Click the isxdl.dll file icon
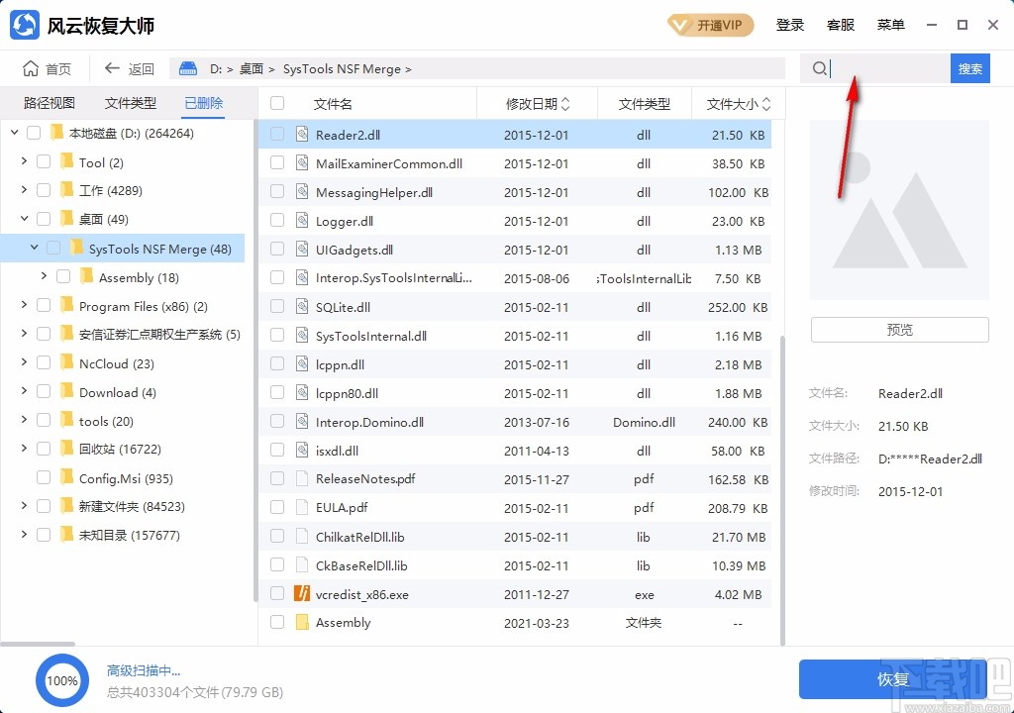 click(x=302, y=451)
